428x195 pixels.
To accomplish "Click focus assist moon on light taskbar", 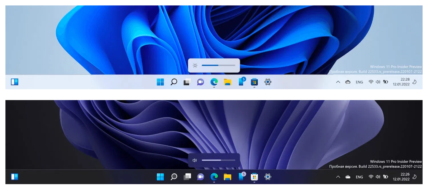I will tap(415, 82).
